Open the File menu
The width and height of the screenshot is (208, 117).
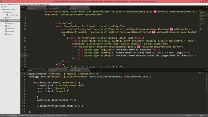pyautogui.click(x=2, y=4)
